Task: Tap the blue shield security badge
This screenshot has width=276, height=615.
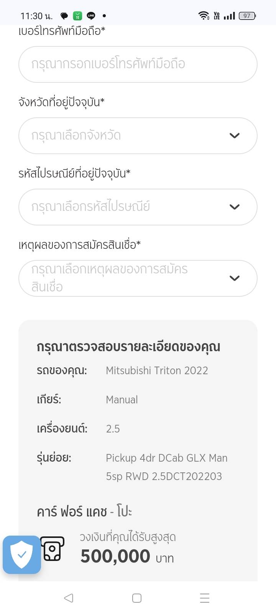Action: click(22, 554)
